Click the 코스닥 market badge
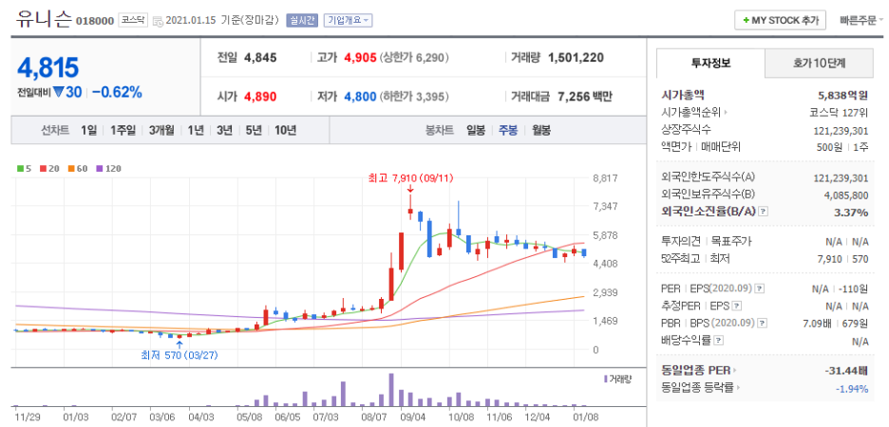 (133, 20)
